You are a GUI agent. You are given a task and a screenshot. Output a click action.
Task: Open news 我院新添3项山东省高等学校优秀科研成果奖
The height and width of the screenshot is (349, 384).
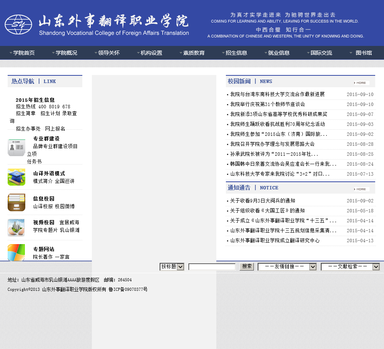point(279,114)
